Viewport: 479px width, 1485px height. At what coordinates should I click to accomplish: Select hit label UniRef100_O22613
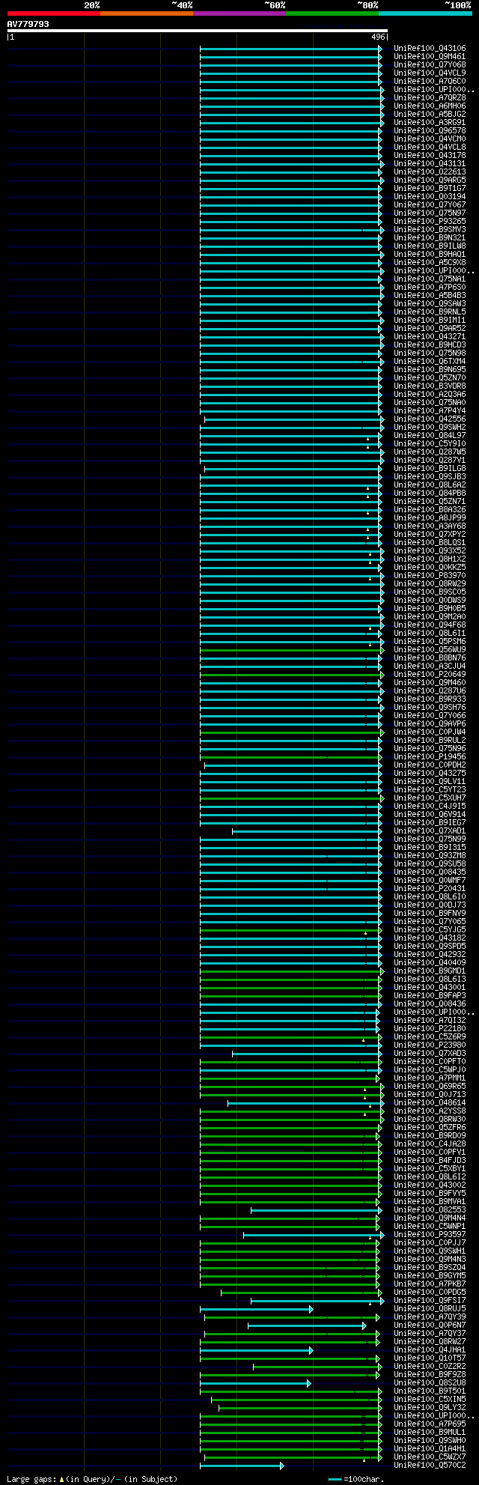pyautogui.click(x=430, y=172)
